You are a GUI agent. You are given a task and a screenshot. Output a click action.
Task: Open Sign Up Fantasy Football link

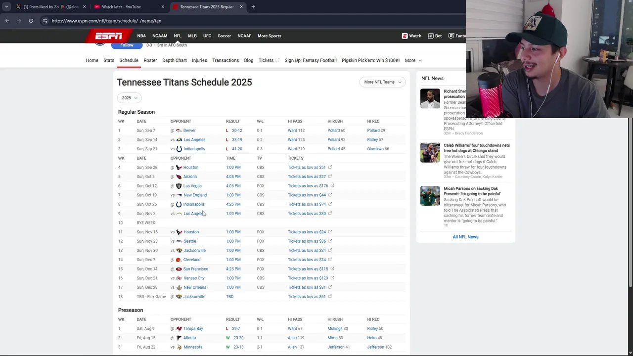click(x=311, y=60)
